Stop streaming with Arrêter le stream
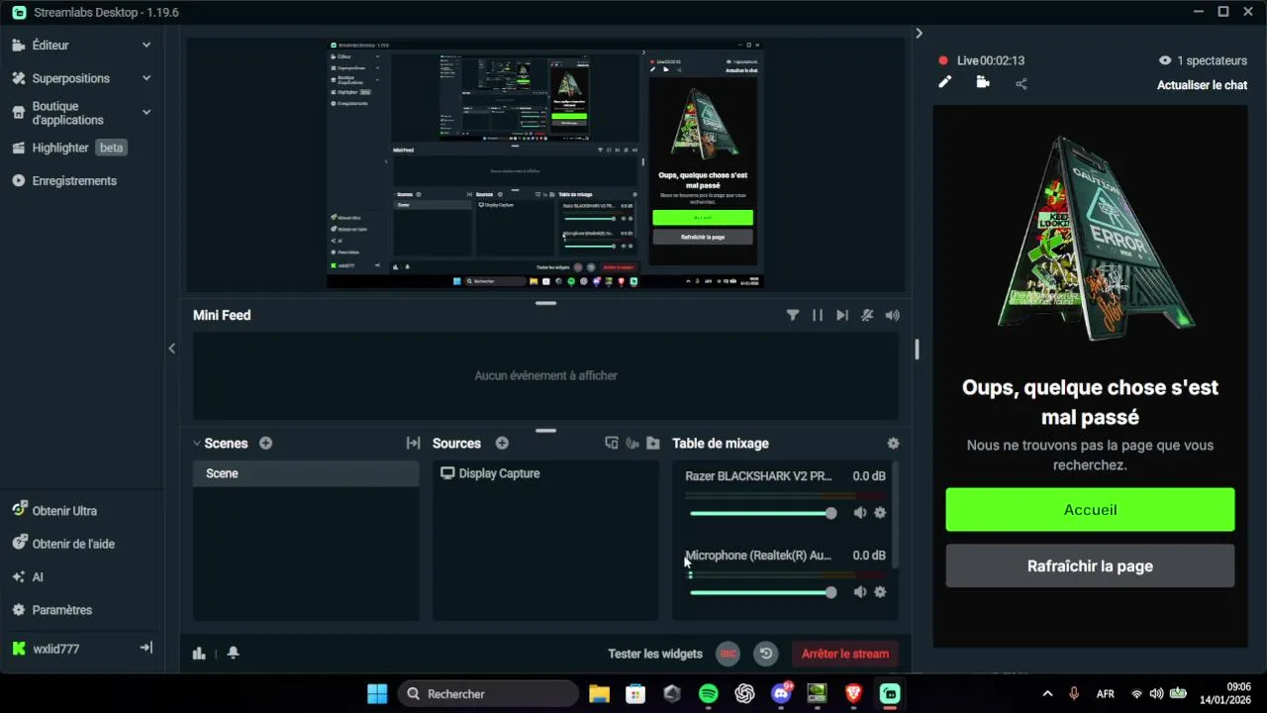The height and width of the screenshot is (713, 1267). 845,654
